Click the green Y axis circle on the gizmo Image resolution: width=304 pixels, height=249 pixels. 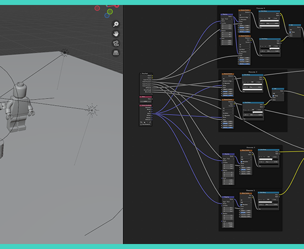pyautogui.click(x=110, y=12)
